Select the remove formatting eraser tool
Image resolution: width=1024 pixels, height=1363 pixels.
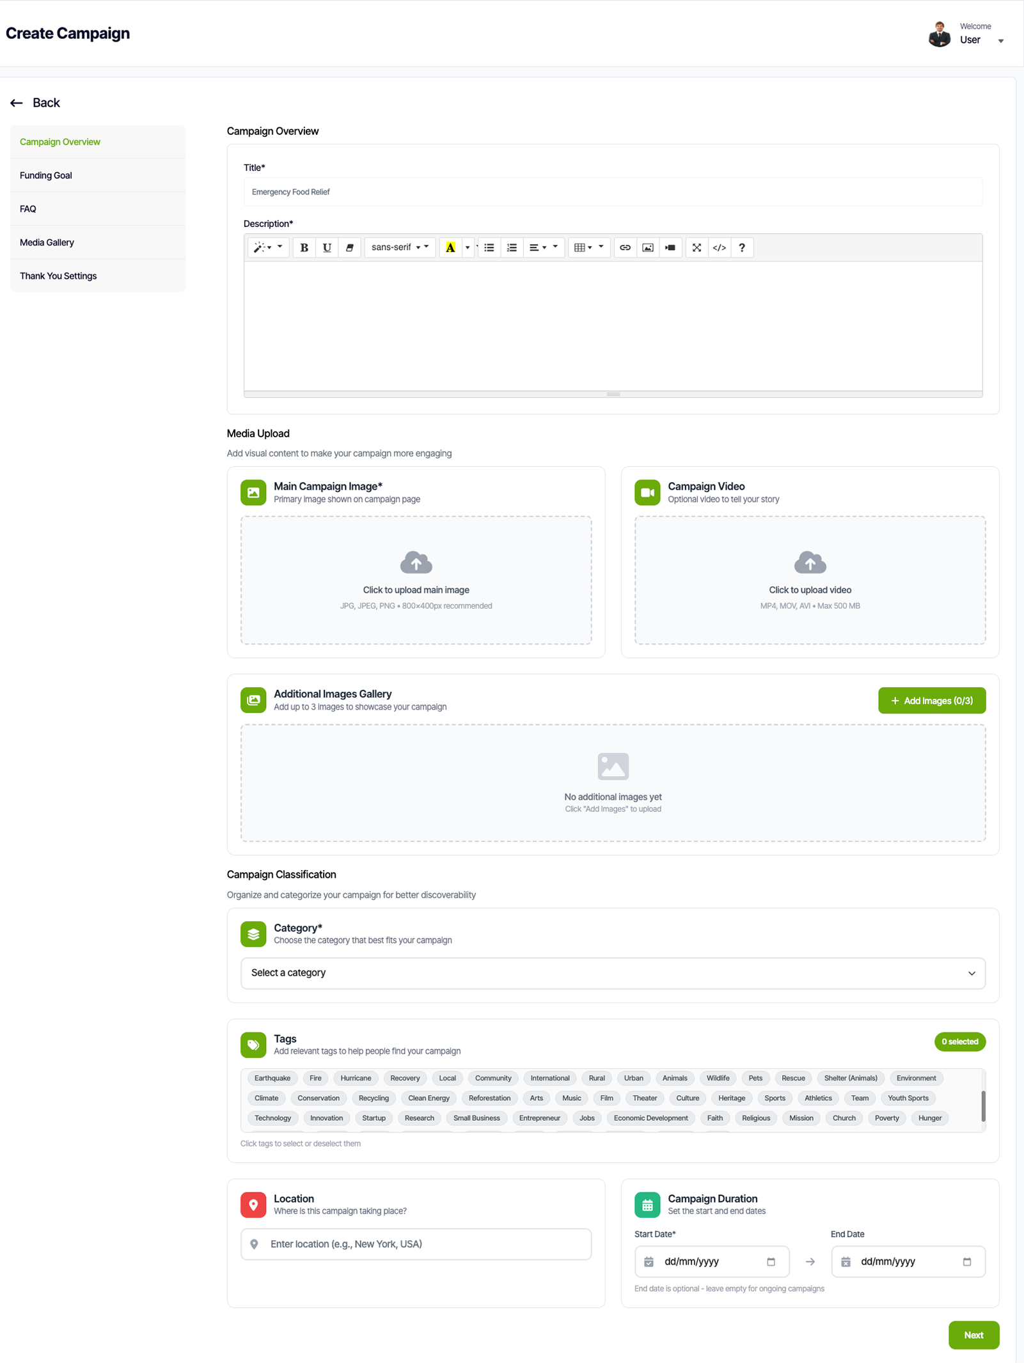[350, 247]
